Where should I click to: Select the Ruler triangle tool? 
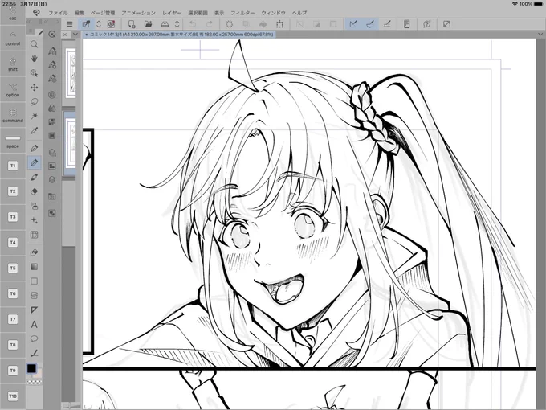click(x=34, y=310)
